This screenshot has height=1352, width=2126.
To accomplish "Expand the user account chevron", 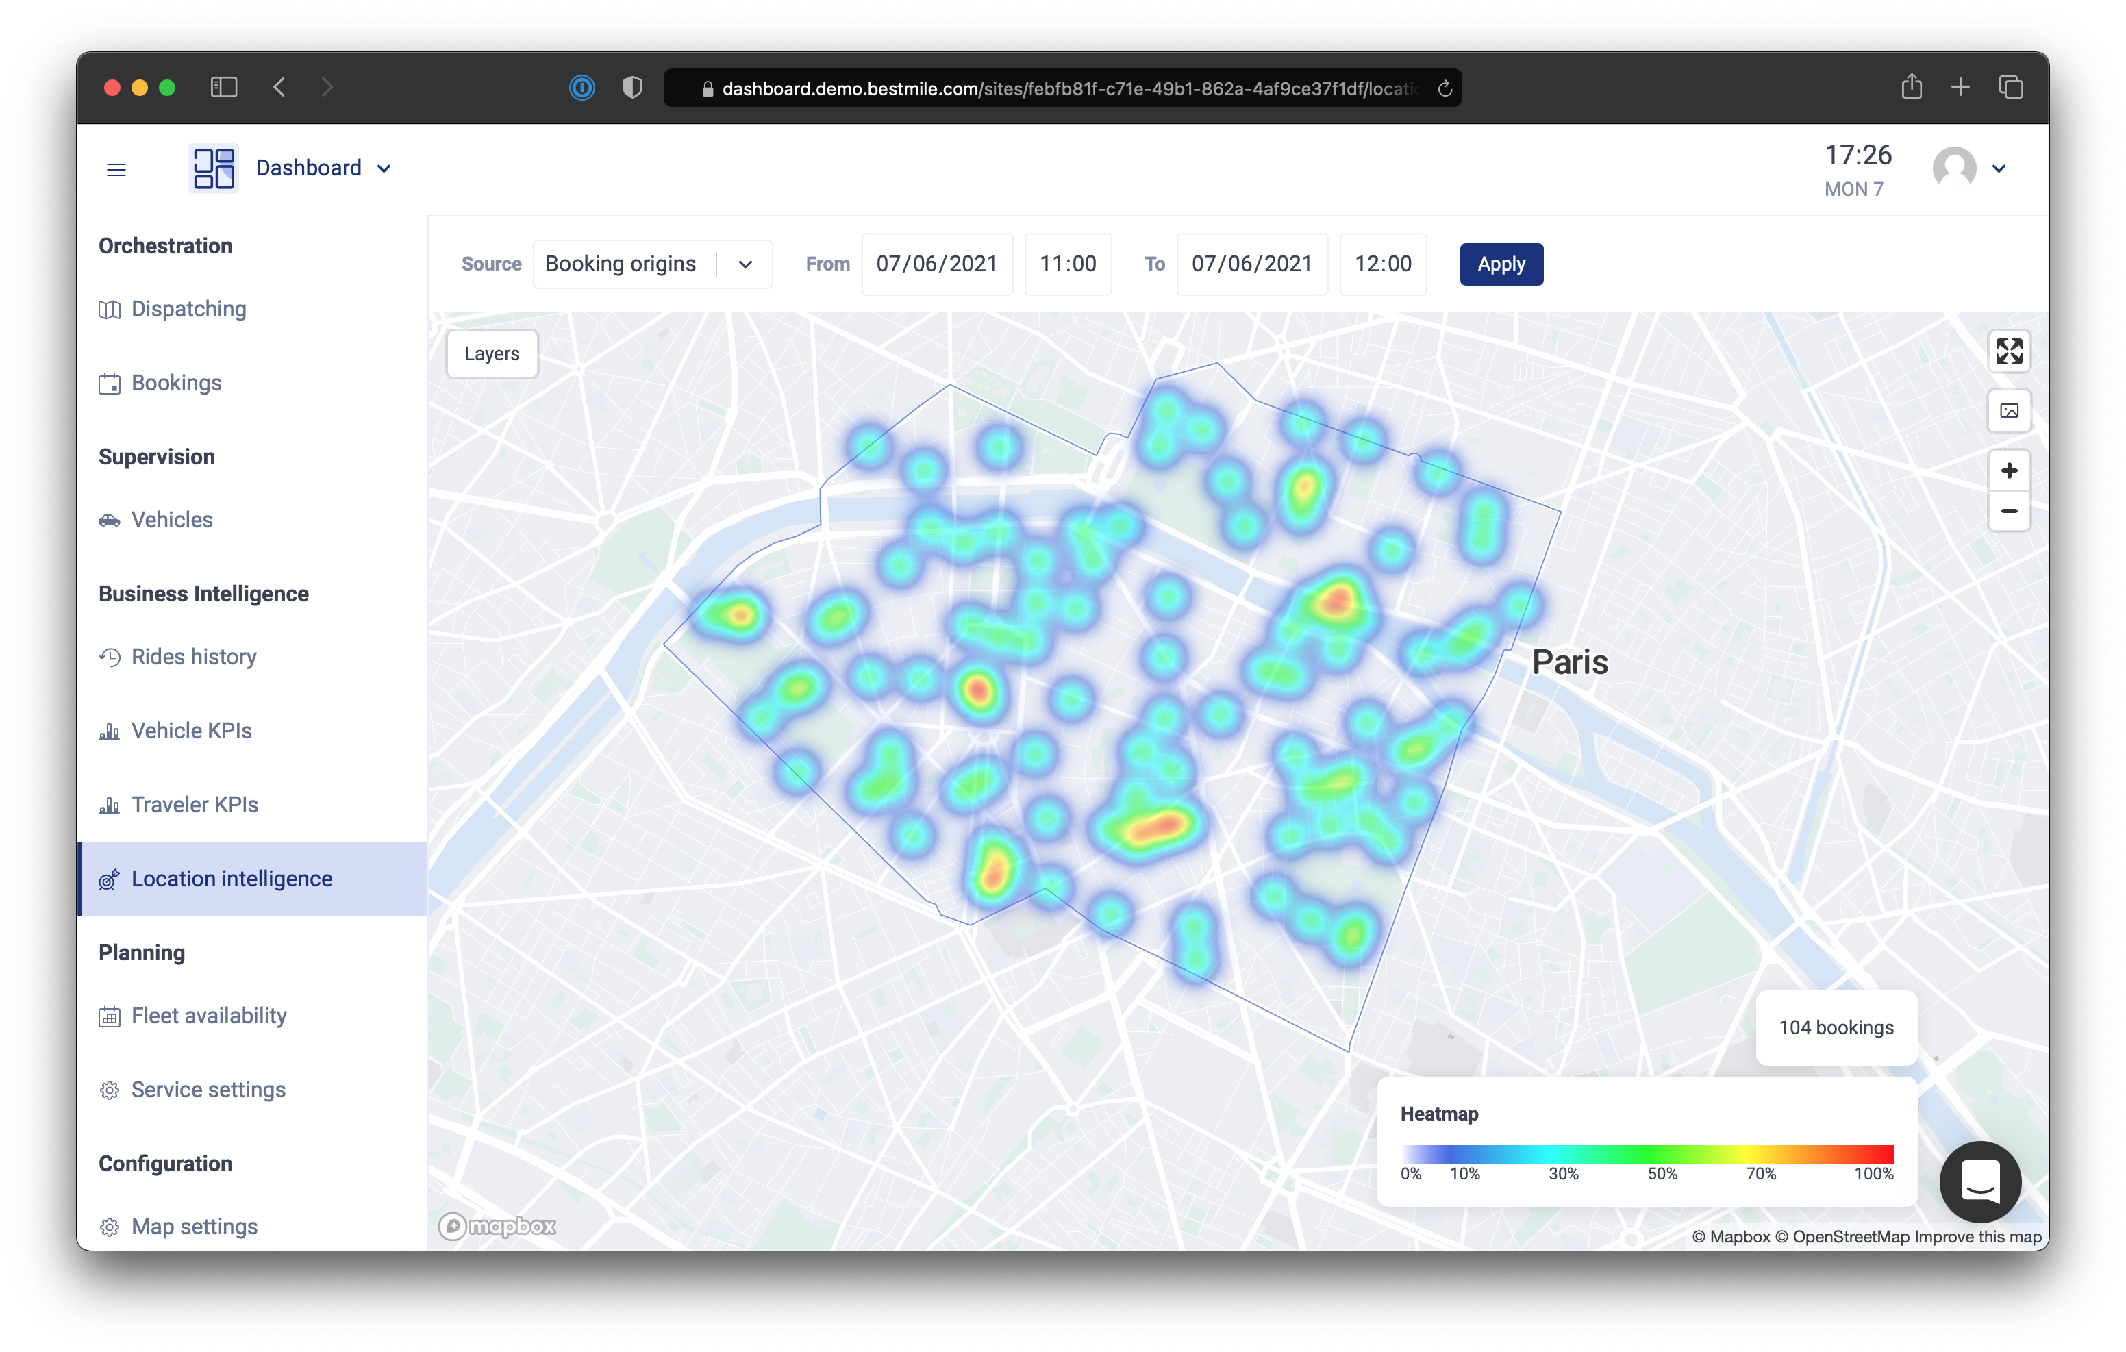I will (1999, 168).
